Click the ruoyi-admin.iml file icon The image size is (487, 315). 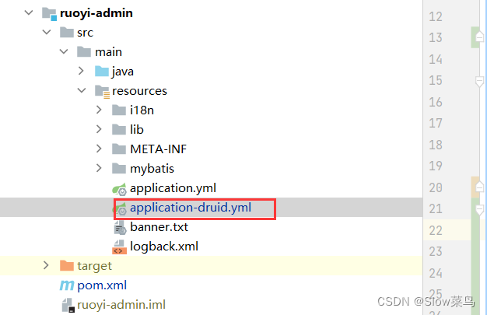click(x=68, y=305)
